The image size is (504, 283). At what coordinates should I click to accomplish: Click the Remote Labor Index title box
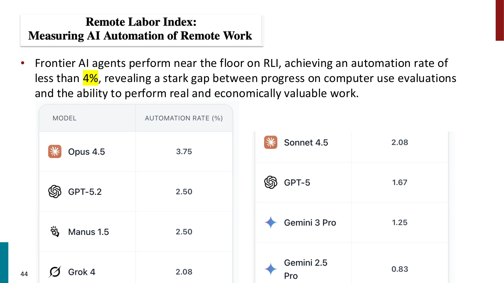point(141,30)
